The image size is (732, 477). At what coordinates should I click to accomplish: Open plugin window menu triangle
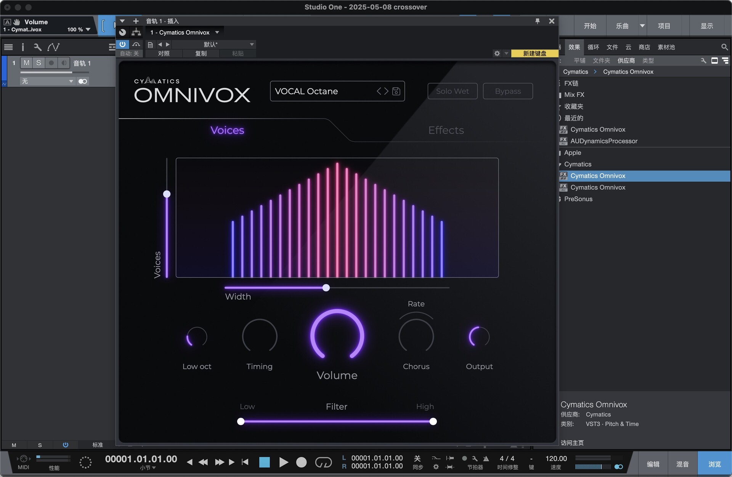122,21
